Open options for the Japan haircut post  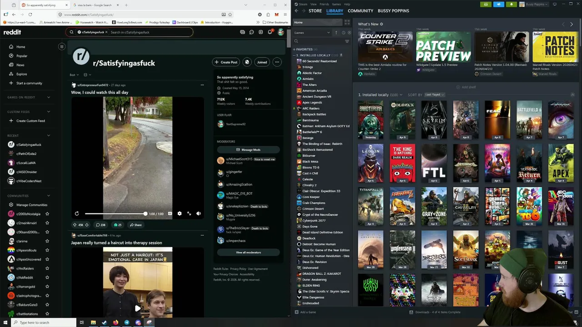point(202,235)
